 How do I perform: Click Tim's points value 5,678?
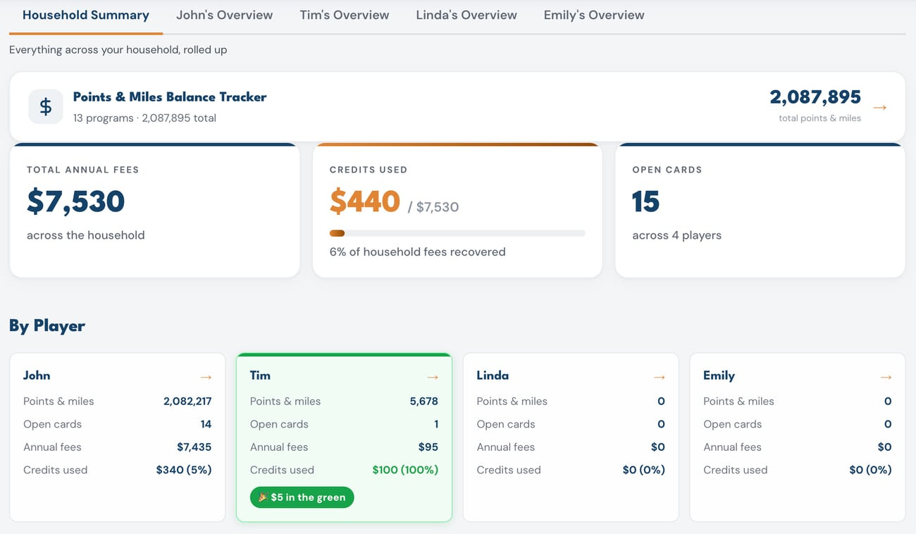(x=423, y=402)
